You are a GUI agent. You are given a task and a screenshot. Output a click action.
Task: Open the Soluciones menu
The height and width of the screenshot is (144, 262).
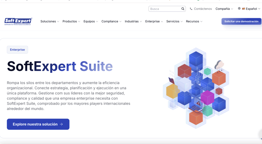click(50, 21)
